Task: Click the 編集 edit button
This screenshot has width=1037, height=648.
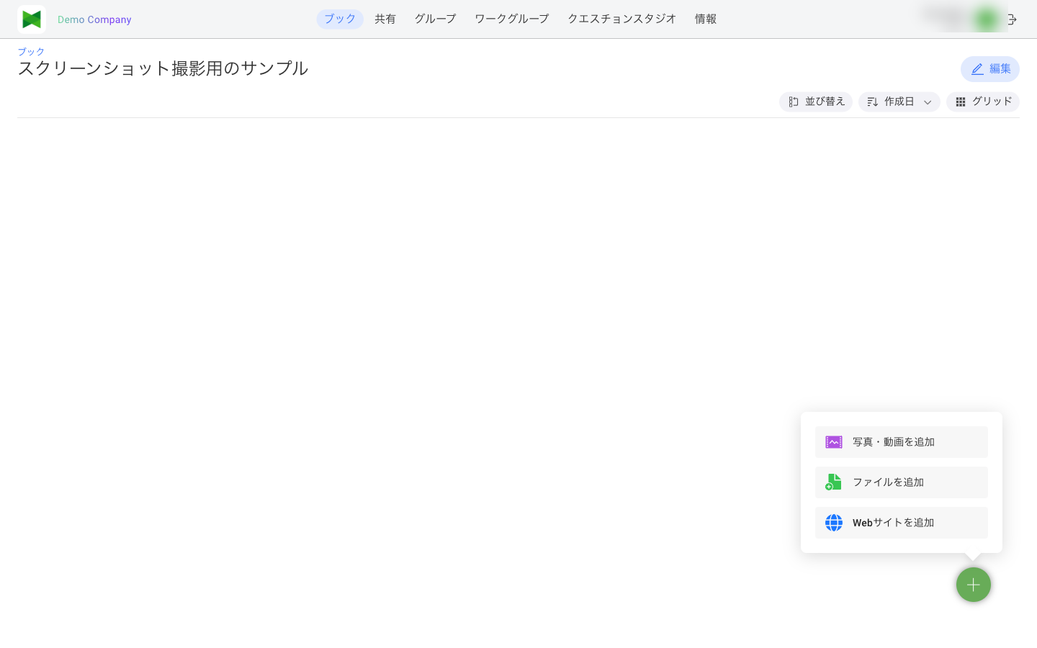Action: click(x=990, y=69)
